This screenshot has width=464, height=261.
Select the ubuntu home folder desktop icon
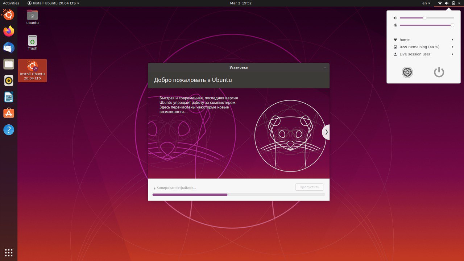click(32, 17)
